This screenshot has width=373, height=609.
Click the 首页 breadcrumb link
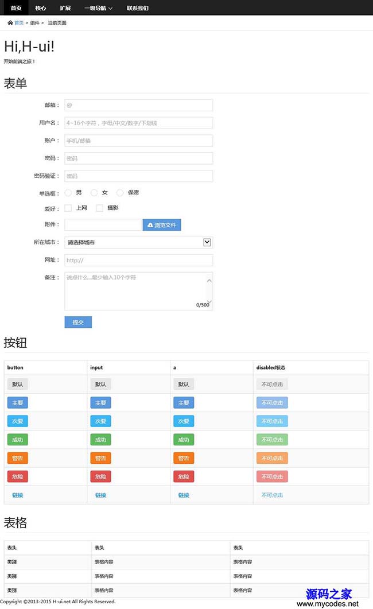[19, 23]
